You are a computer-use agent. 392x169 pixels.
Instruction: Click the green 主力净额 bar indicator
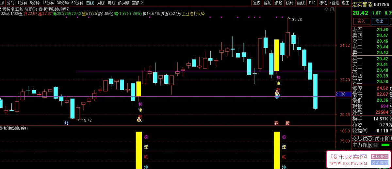(385, 145)
